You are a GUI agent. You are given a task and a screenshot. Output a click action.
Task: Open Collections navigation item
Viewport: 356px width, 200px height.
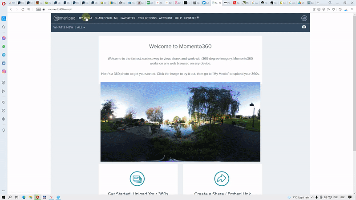point(147,18)
